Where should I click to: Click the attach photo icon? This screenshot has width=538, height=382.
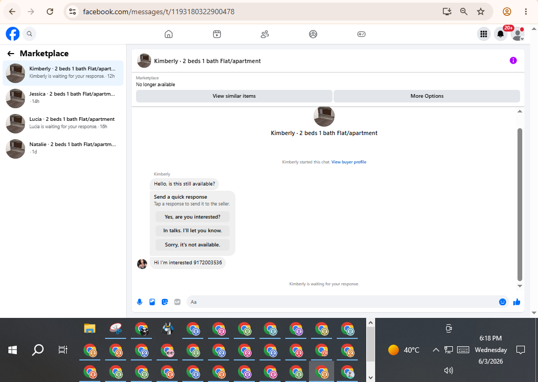tap(152, 302)
